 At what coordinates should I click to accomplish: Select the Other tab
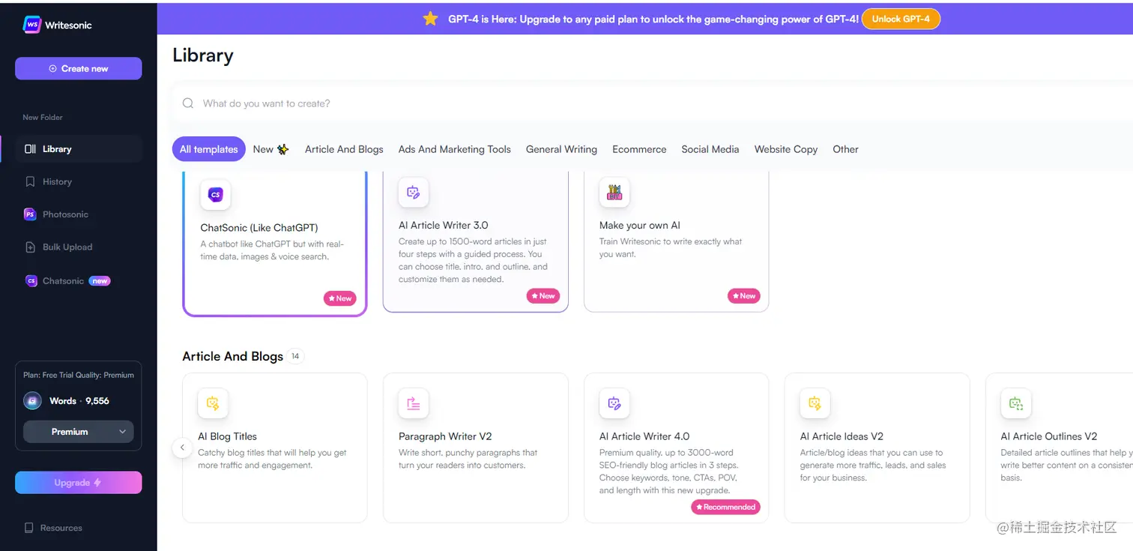pyautogui.click(x=845, y=149)
